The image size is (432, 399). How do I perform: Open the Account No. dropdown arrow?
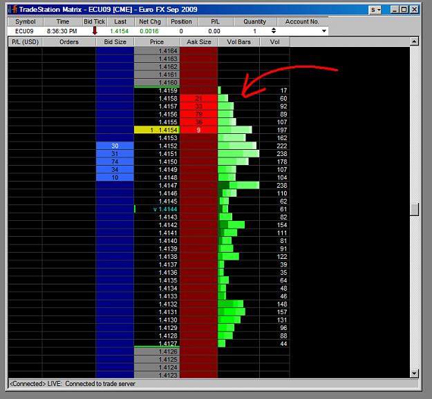point(324,31)
